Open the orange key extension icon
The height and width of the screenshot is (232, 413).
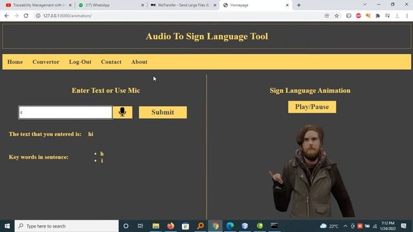[x=368, y=15]
